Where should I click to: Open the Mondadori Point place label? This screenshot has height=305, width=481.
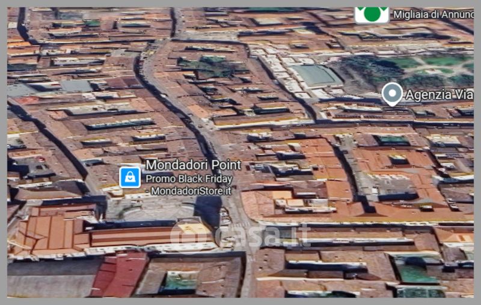pyautogui.click(x=193, y=165)
